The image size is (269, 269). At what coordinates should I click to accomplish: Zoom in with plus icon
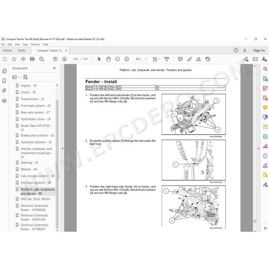(x=127, y=59)
